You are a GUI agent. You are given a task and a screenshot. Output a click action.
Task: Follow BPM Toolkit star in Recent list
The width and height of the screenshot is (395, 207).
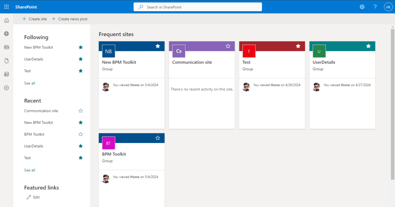(x=81, y=134)
